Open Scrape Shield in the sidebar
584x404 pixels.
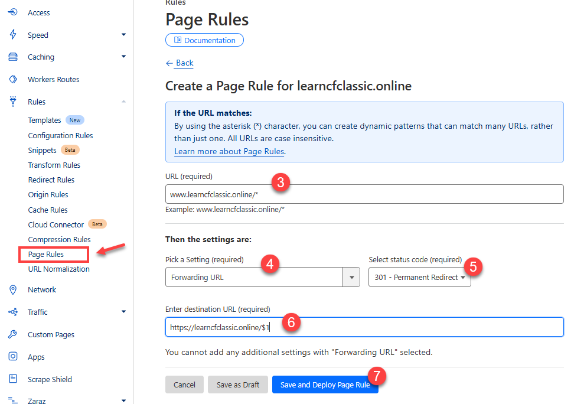(50, 379)
